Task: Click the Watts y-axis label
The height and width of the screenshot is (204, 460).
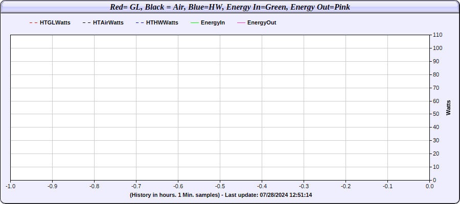Action: [449, 108]
